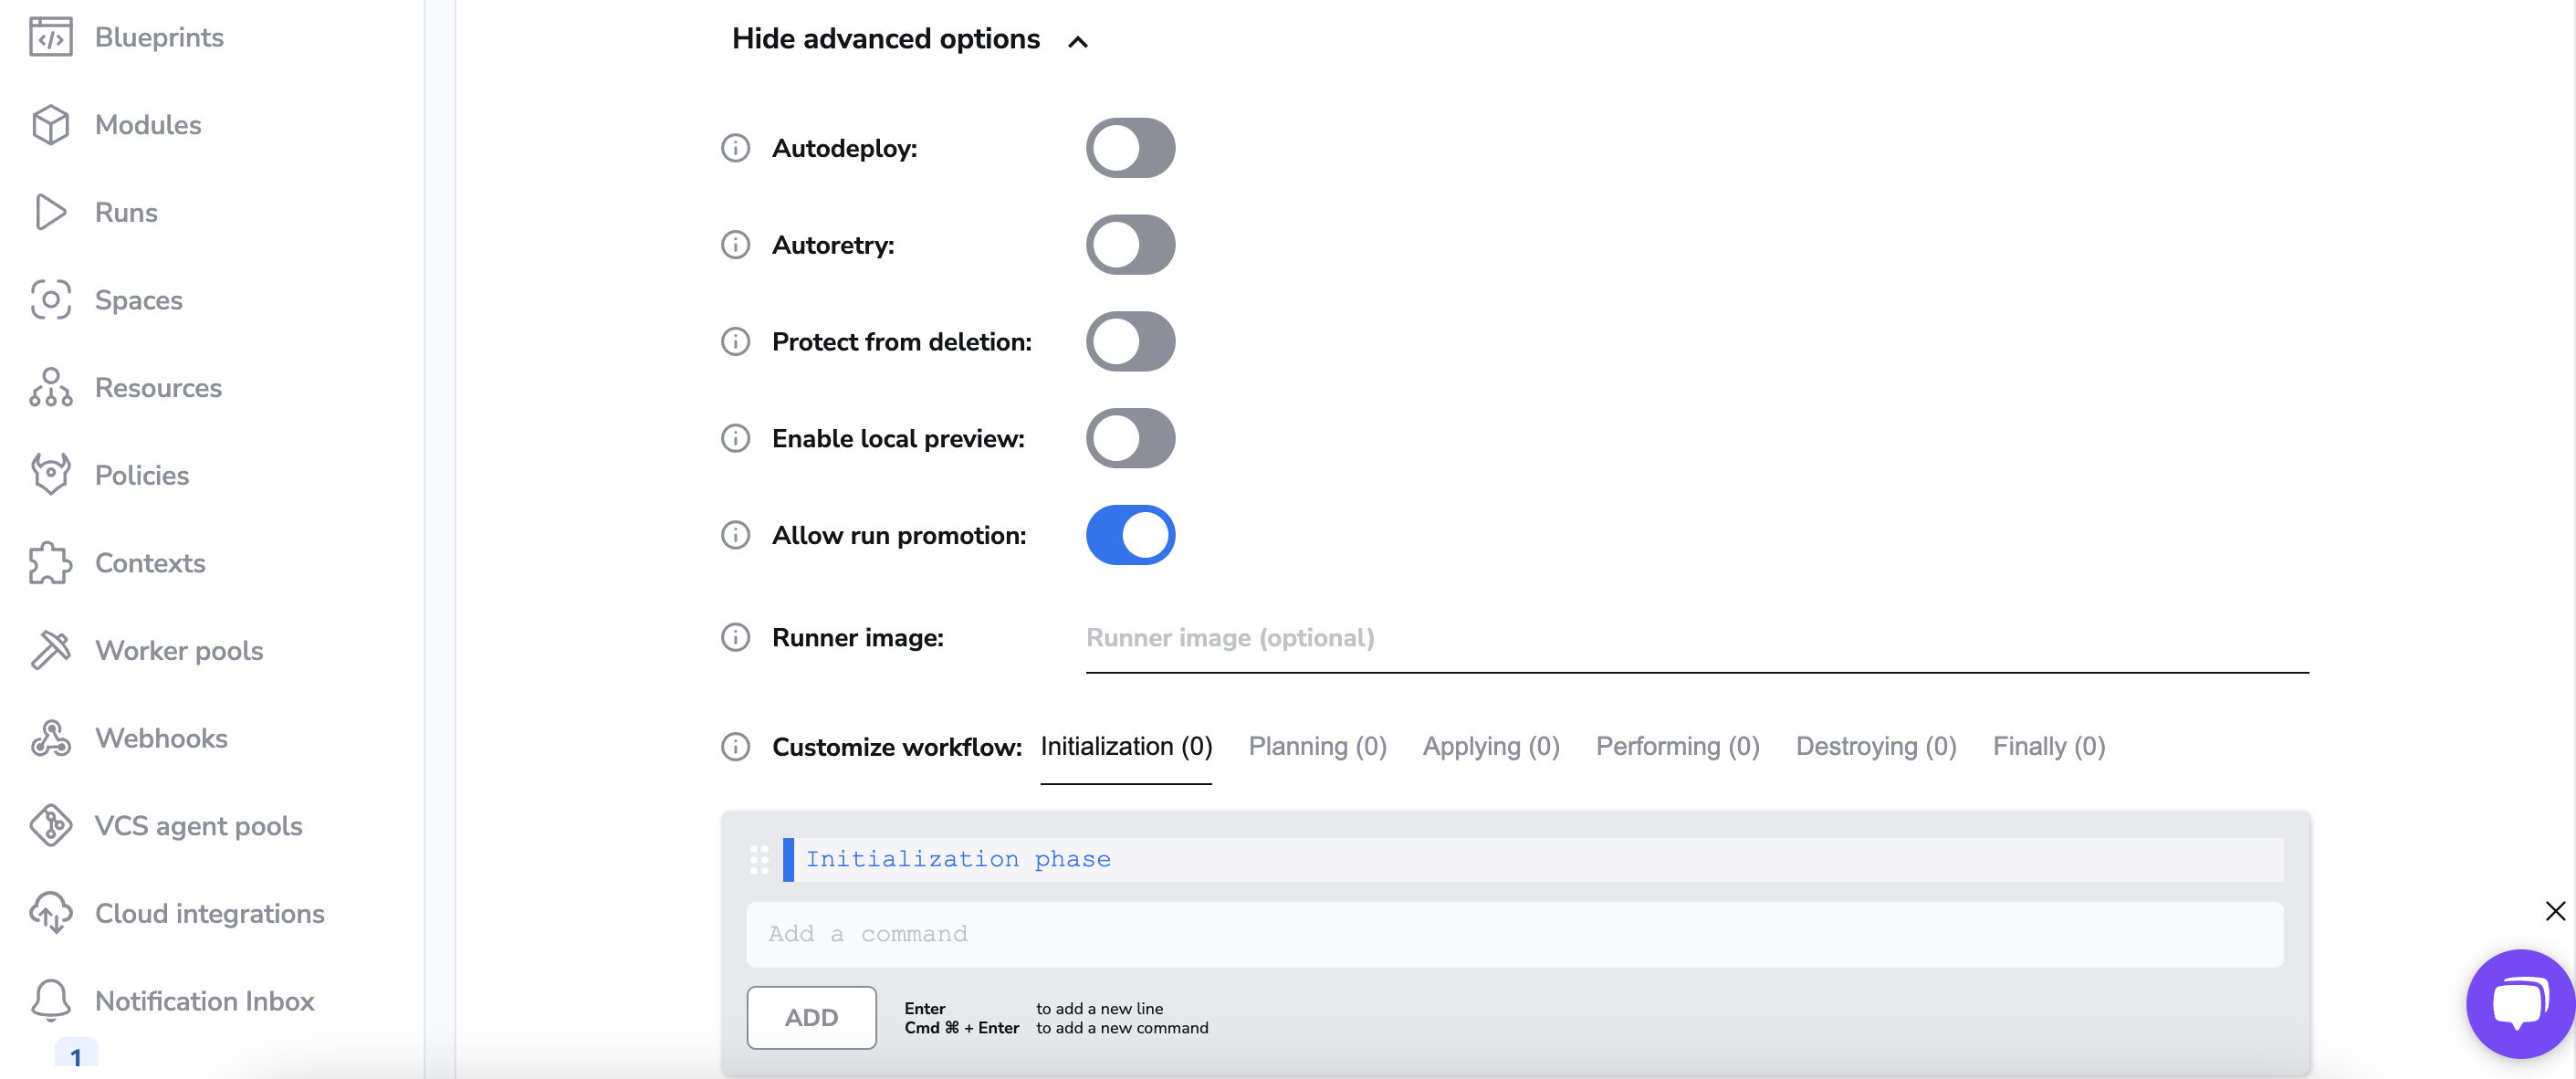The image size is (2576, 1079).
Task: Open Policies shield icon
Action: coord(50,475)
